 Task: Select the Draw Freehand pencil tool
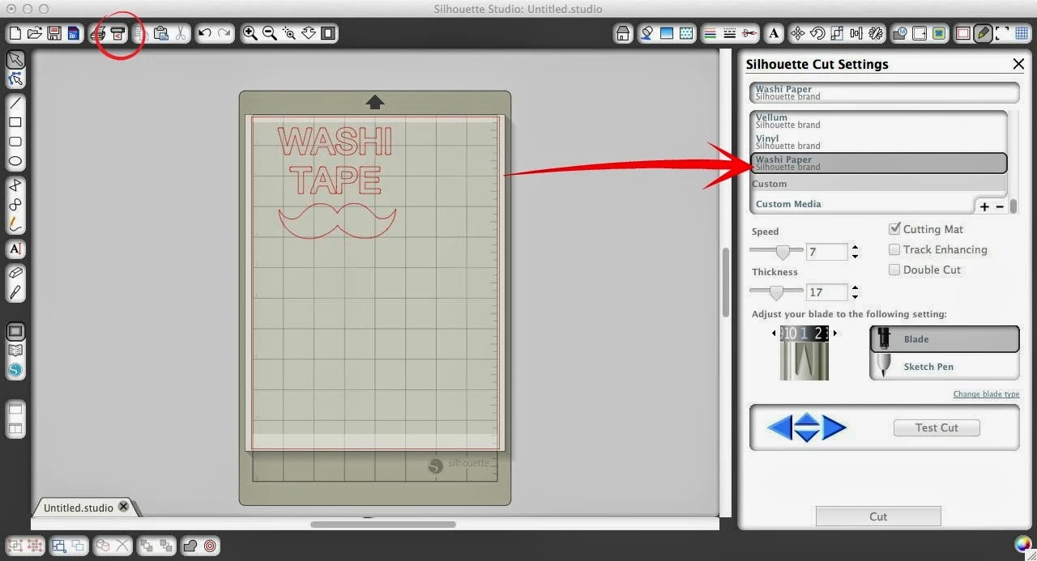[x=15, y=224]
